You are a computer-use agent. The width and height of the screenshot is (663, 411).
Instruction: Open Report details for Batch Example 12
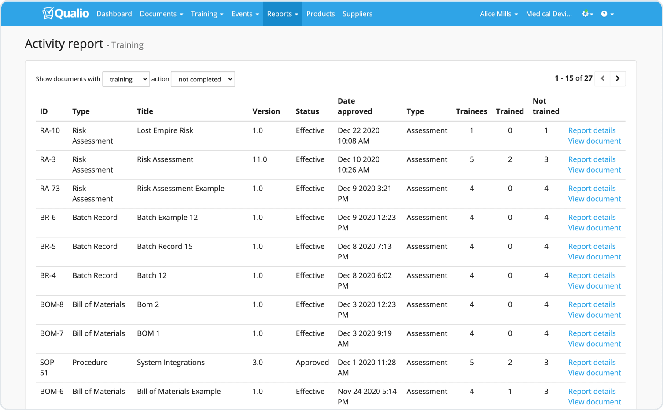[x=592, y=217]
